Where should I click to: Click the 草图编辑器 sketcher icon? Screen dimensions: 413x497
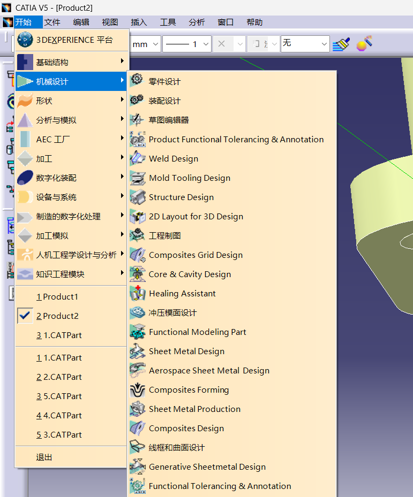tap(137, 119)
